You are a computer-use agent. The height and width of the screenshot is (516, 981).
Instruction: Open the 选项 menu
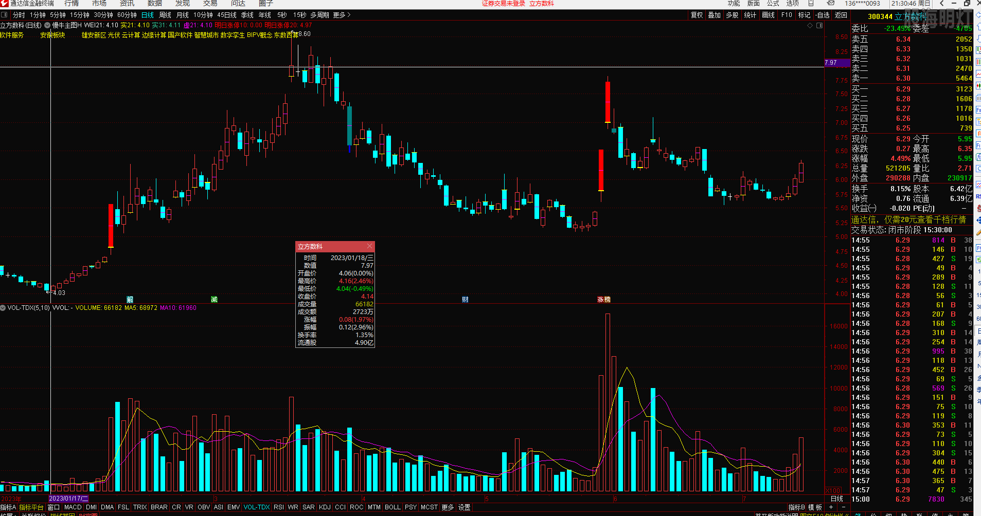coord(793,3)
